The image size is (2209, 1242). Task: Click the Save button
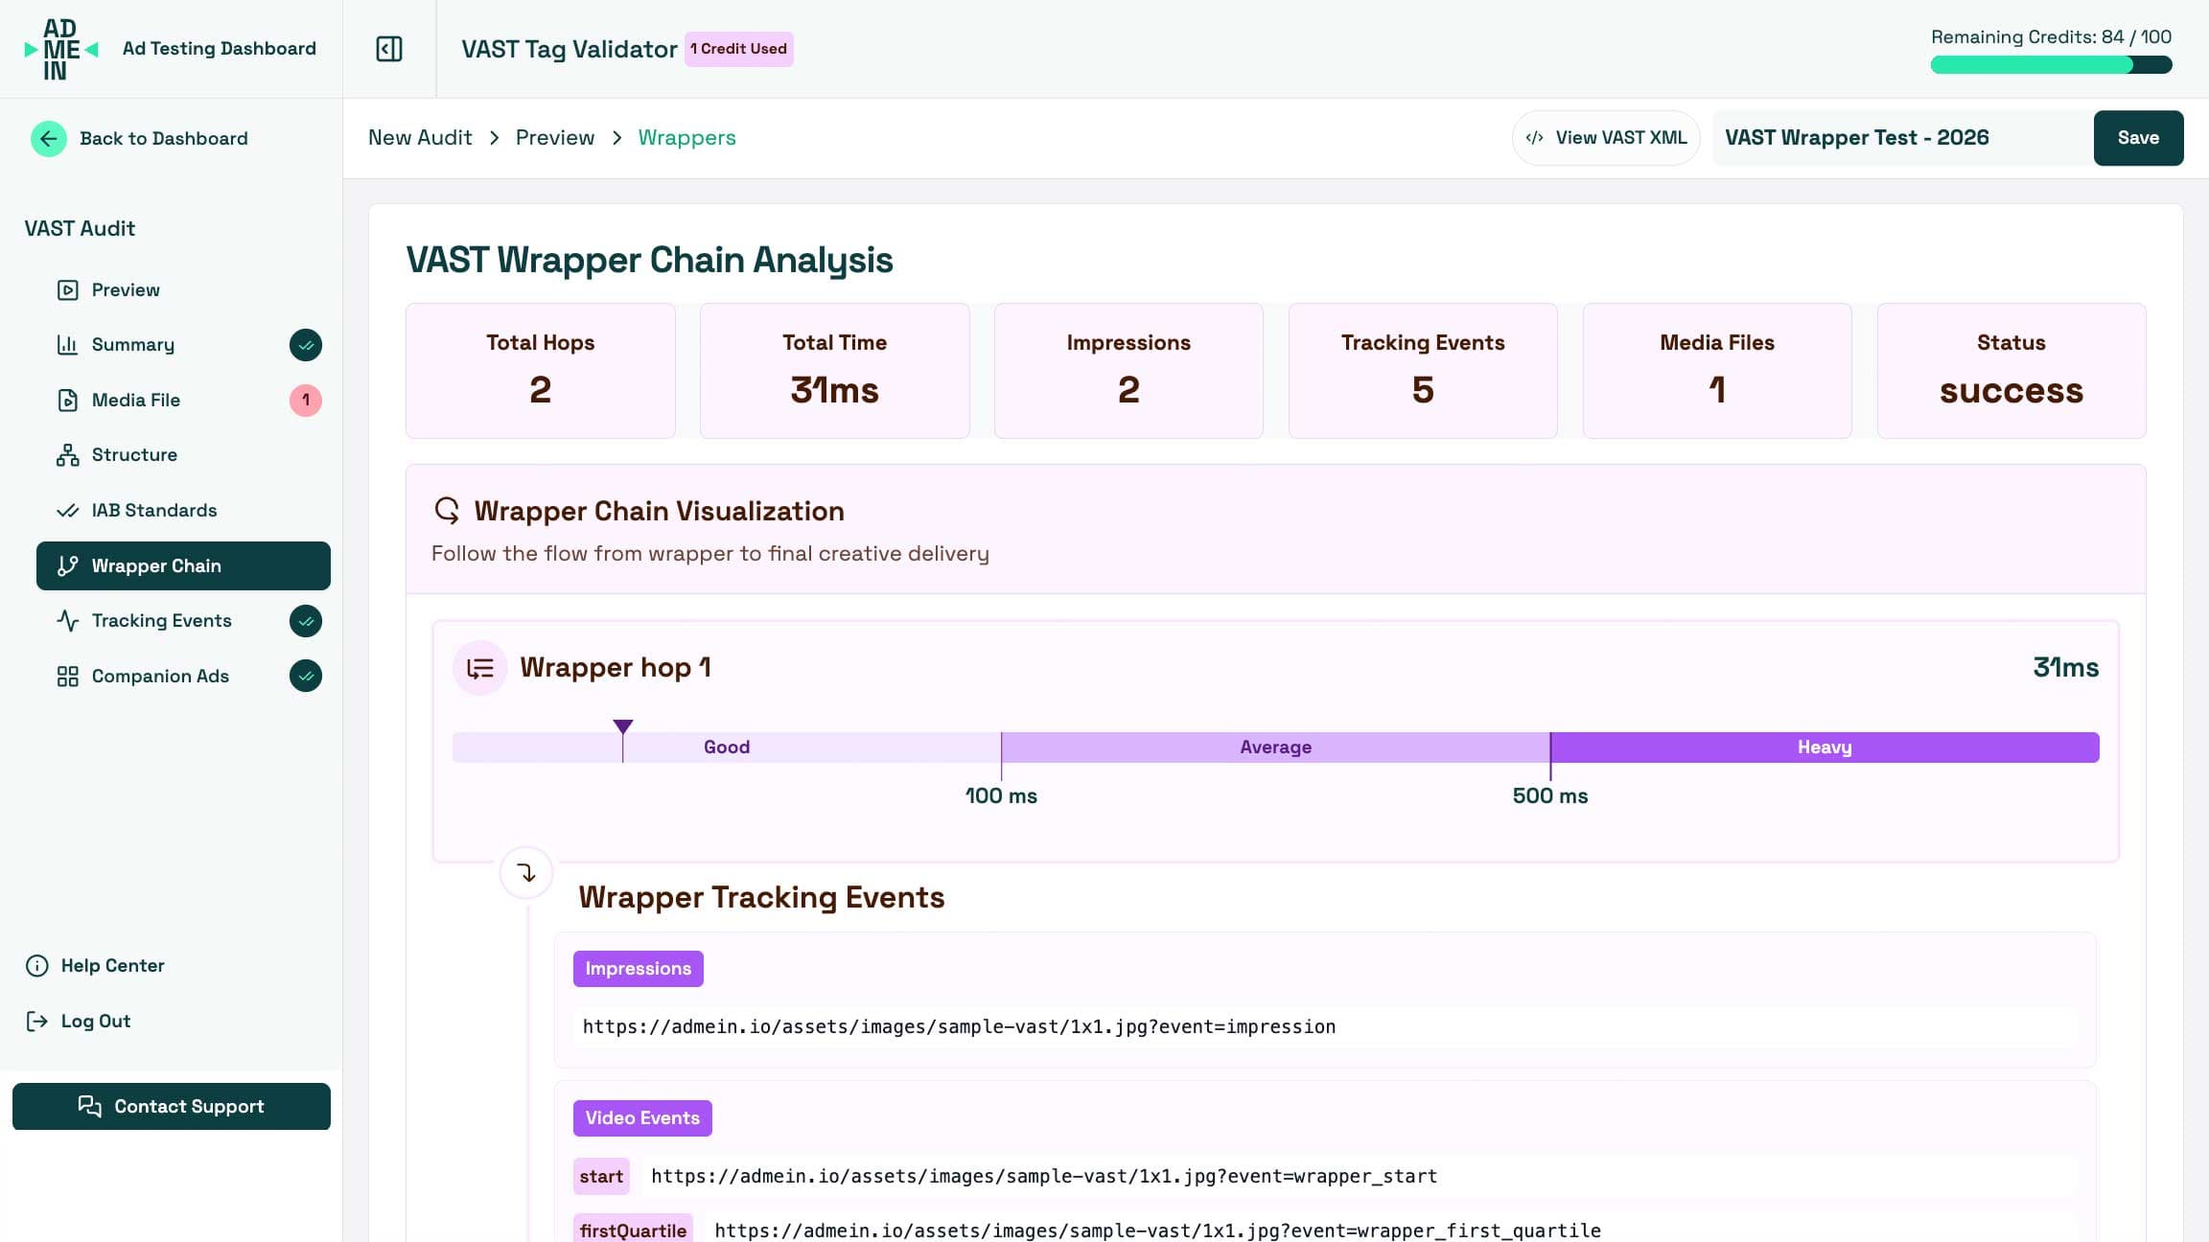coord(2138,137)
